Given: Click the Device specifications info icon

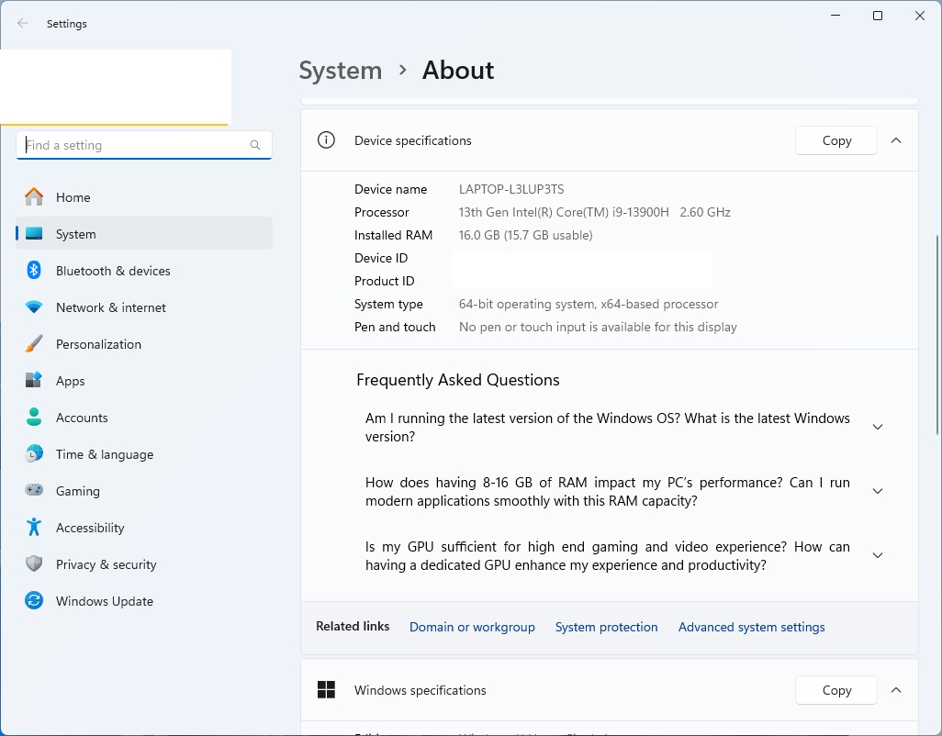Looking at the screenshot, I should coord(326,139).
